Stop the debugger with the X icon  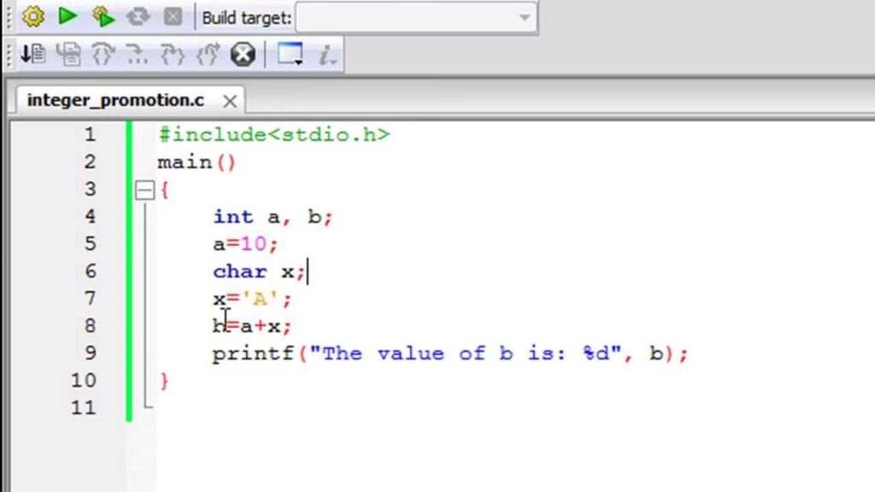(244, 55)
